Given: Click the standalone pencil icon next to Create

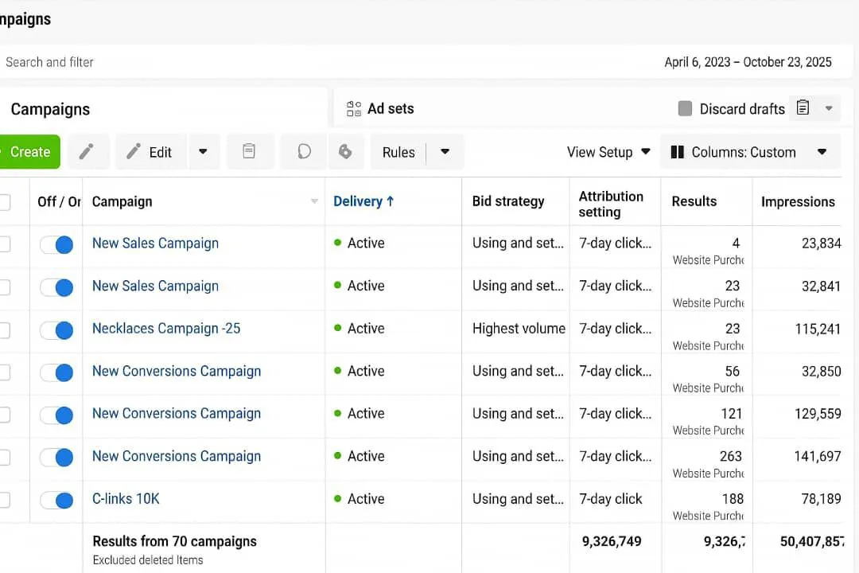Looking at the screenshot, I should (x=87, y=151).
